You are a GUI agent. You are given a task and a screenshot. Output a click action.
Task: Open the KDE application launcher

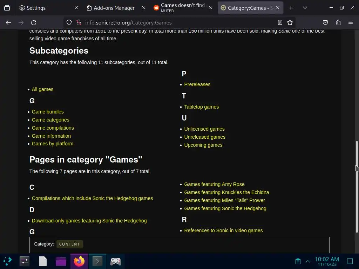pos(8,261)
